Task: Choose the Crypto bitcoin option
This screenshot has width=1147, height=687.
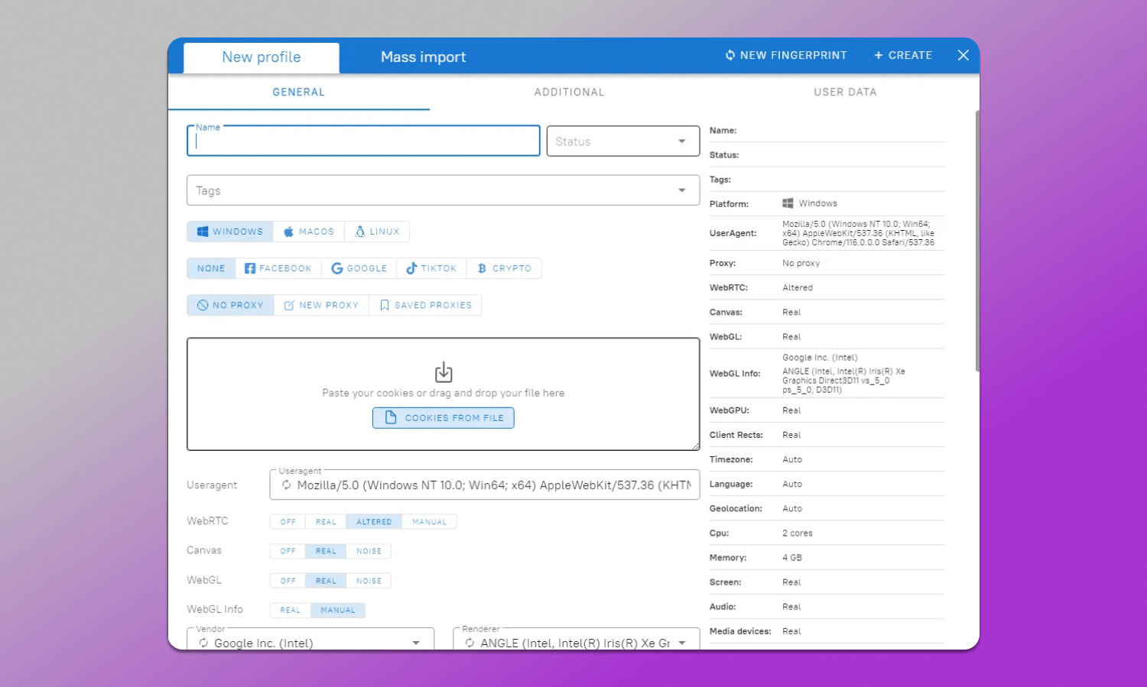Action: pos(482,268)
